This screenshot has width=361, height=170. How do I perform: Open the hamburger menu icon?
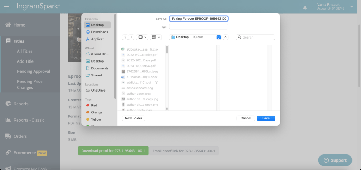pos(7,7)
